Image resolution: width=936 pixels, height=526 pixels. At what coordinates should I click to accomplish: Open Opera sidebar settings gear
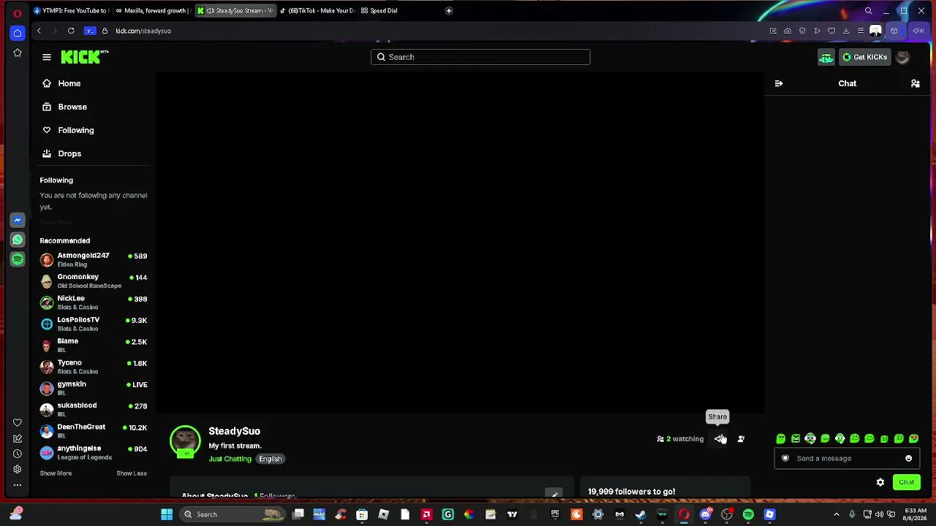click(18, 469)
